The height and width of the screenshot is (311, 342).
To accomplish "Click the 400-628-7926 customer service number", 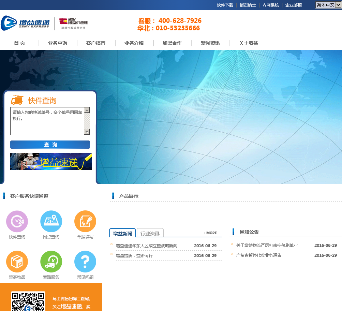I will [x=180, y=20].
